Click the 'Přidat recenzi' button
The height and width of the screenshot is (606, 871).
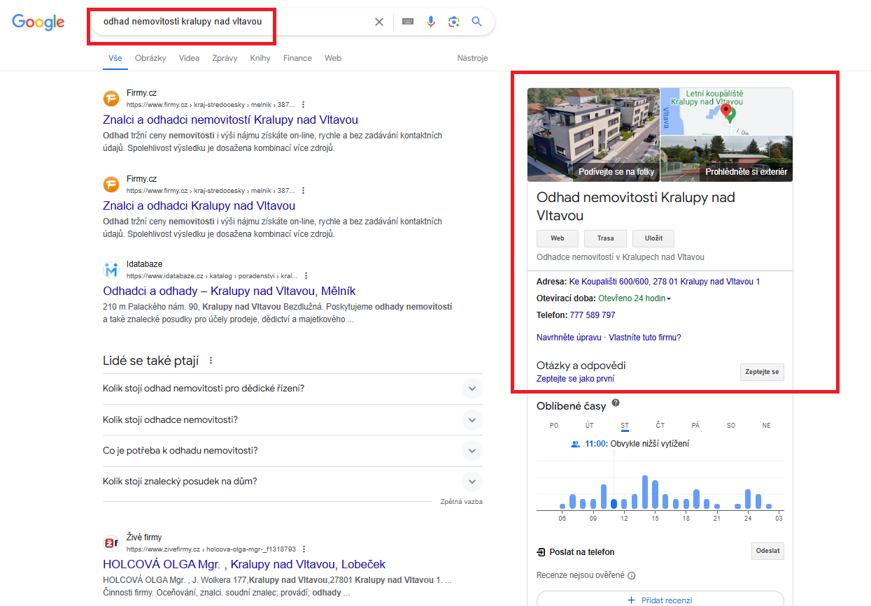pyautogui.click(x=660, y=600)
